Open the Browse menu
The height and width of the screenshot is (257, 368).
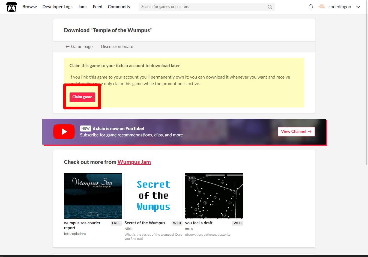pos(30,7)
